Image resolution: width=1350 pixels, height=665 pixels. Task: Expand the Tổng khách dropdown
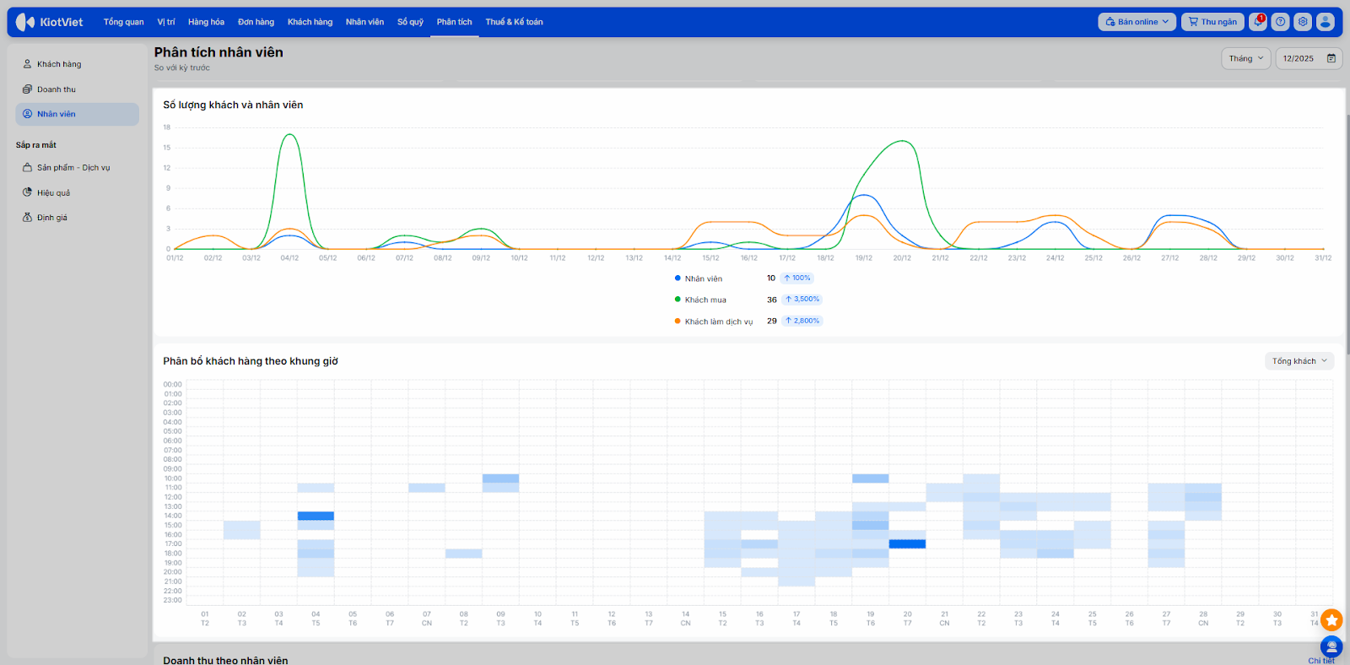(1299, 361)
